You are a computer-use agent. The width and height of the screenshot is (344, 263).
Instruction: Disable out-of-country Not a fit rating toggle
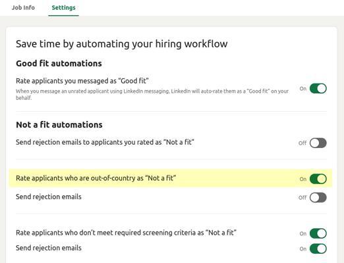tap(318, 179)
